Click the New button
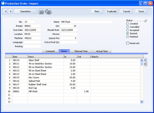The height and width of the screenshot is (113, 154). [x=97, y=11]
